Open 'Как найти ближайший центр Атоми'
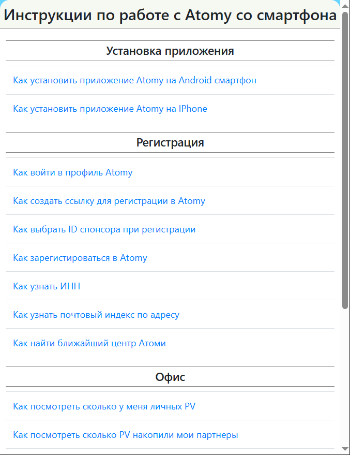 (89, 343)
